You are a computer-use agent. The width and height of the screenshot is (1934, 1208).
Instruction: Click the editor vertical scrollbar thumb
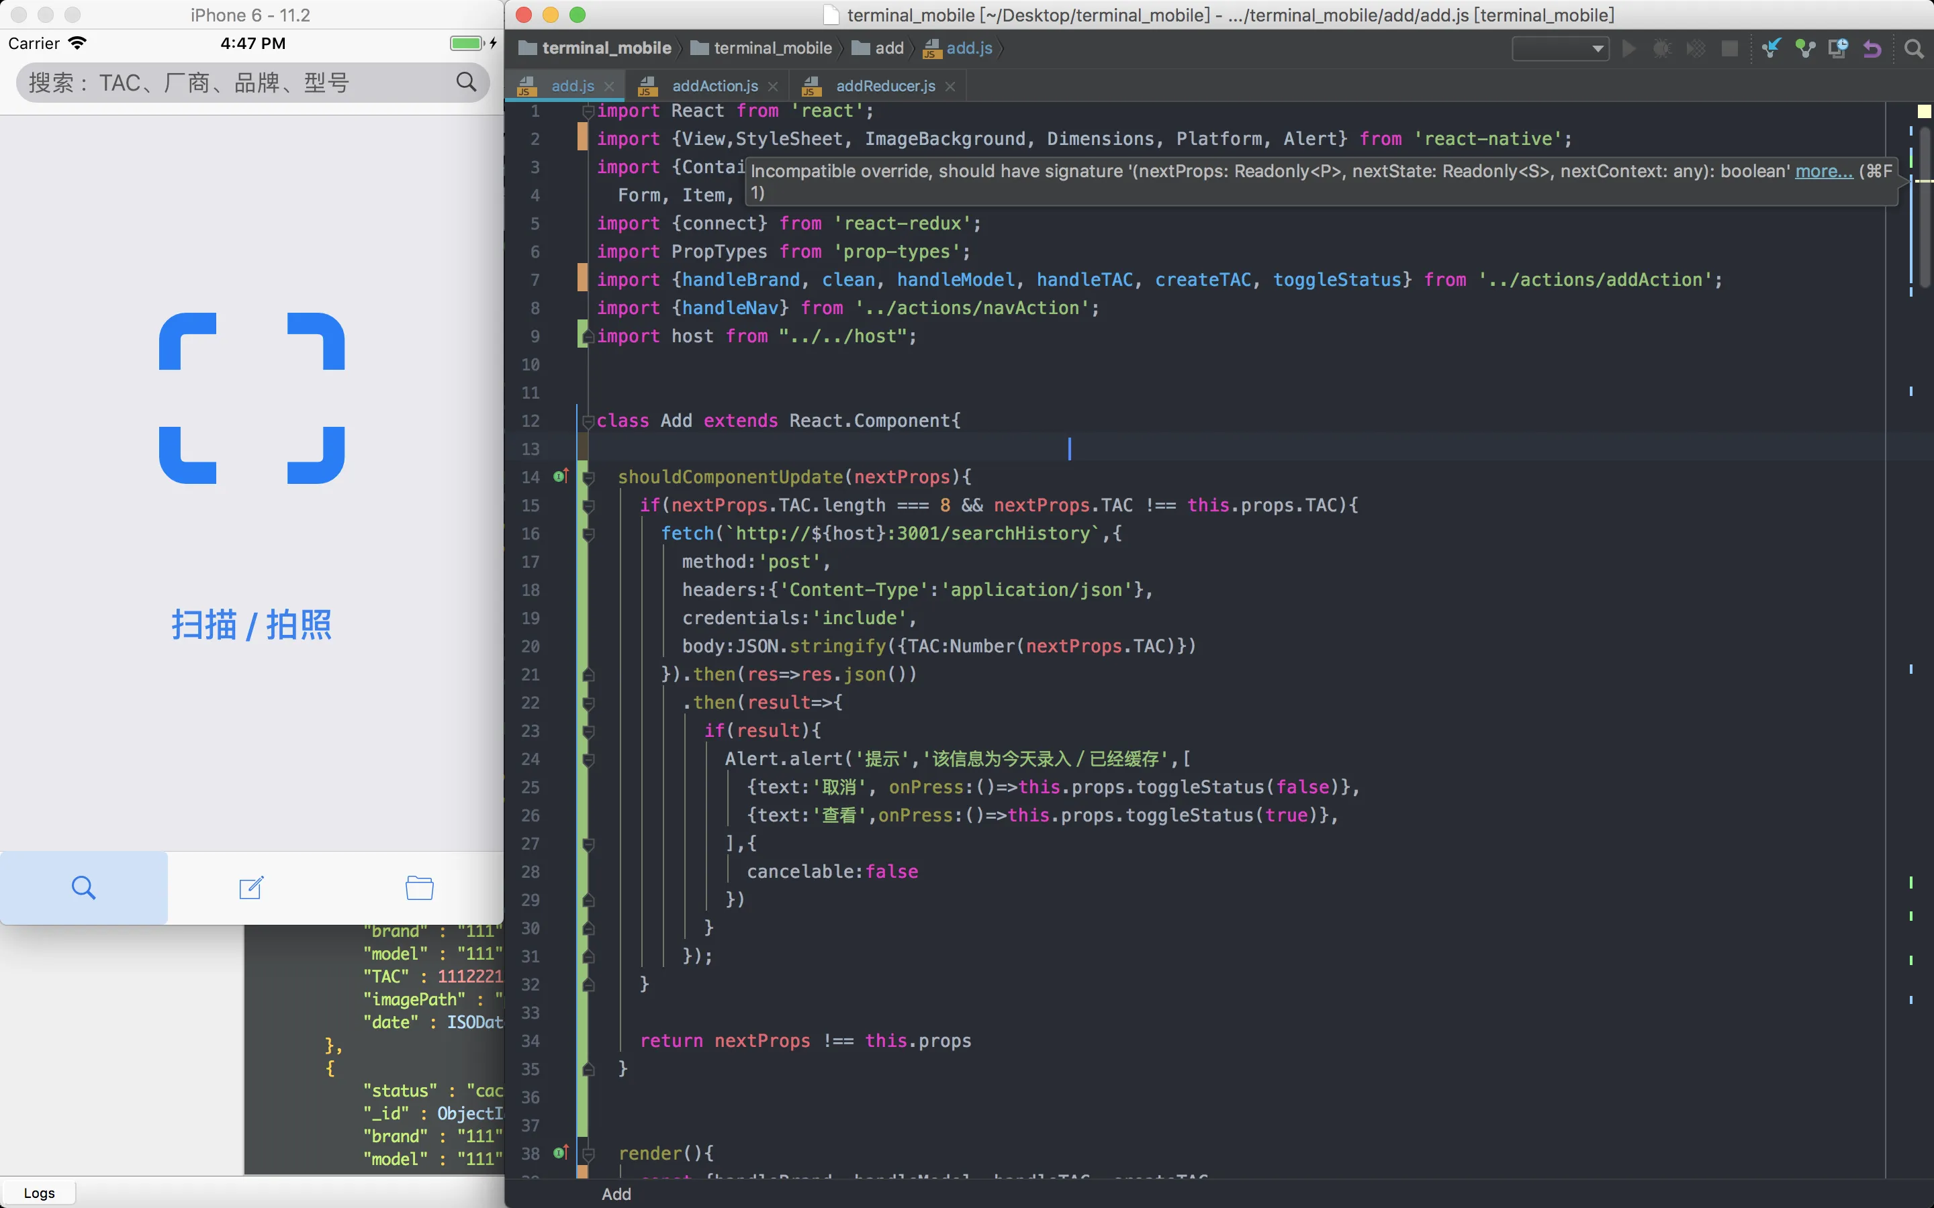1925,208
